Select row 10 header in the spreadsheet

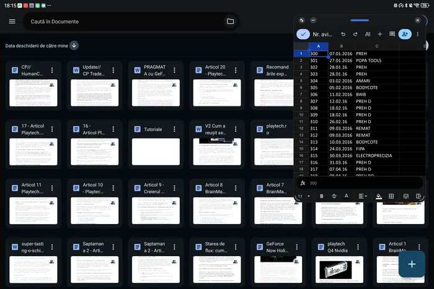point(301,114)
